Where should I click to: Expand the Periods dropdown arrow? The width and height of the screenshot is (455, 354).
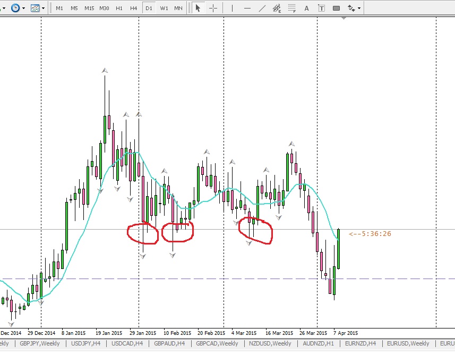24,8
